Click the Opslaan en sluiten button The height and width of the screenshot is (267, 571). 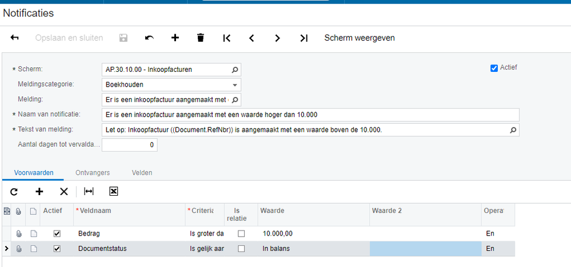point(69,38)
